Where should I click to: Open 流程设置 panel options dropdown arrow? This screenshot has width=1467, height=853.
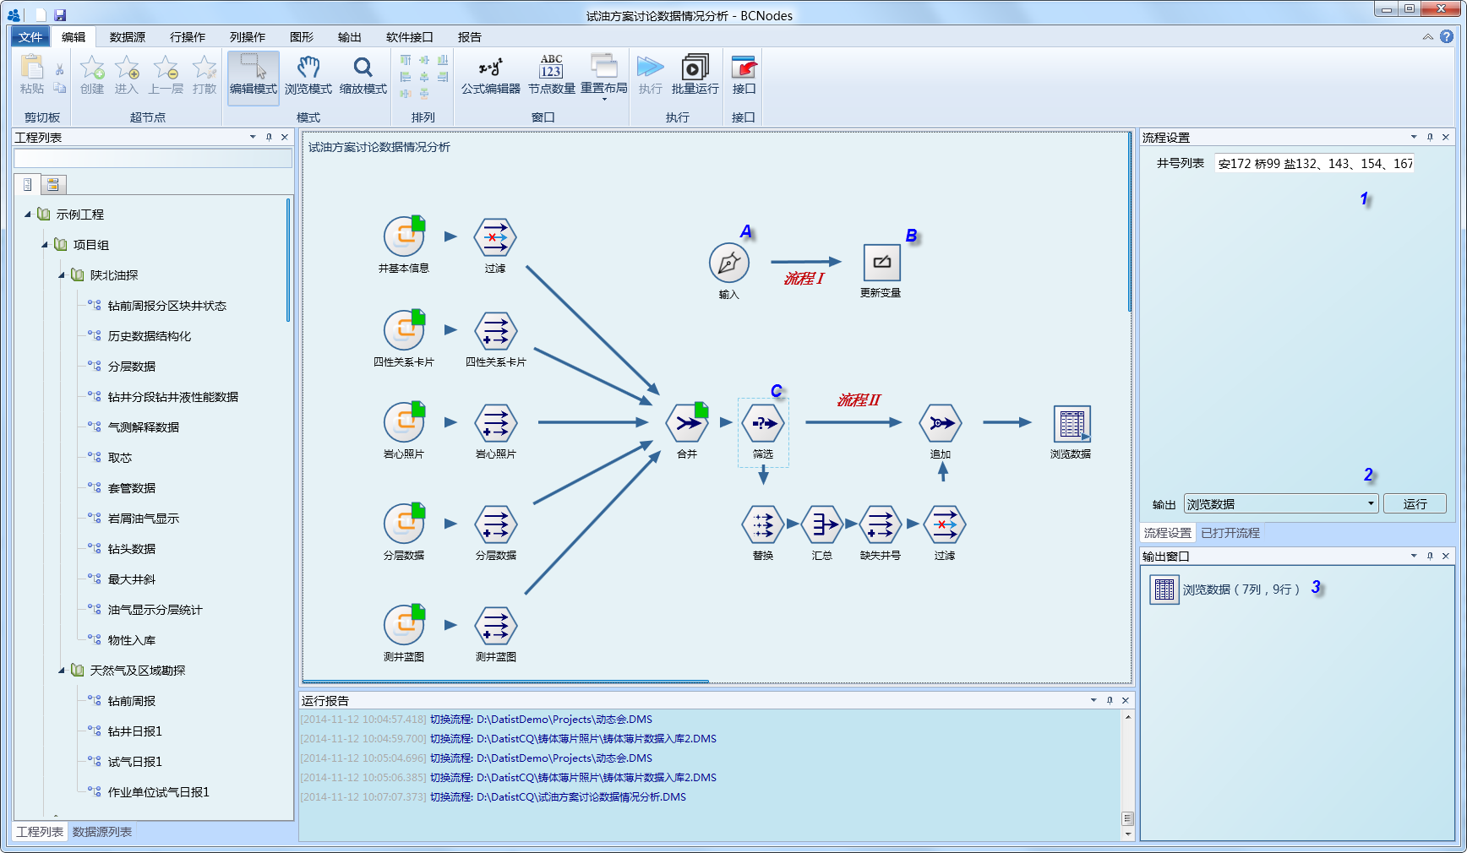[1414, 137]
